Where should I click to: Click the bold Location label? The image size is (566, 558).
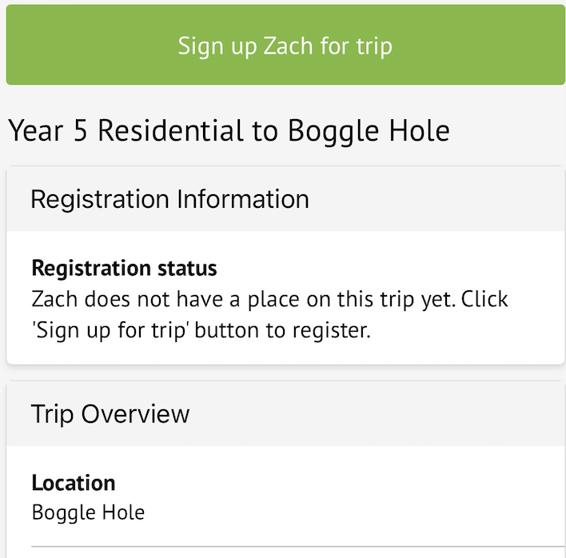(74, 483)
